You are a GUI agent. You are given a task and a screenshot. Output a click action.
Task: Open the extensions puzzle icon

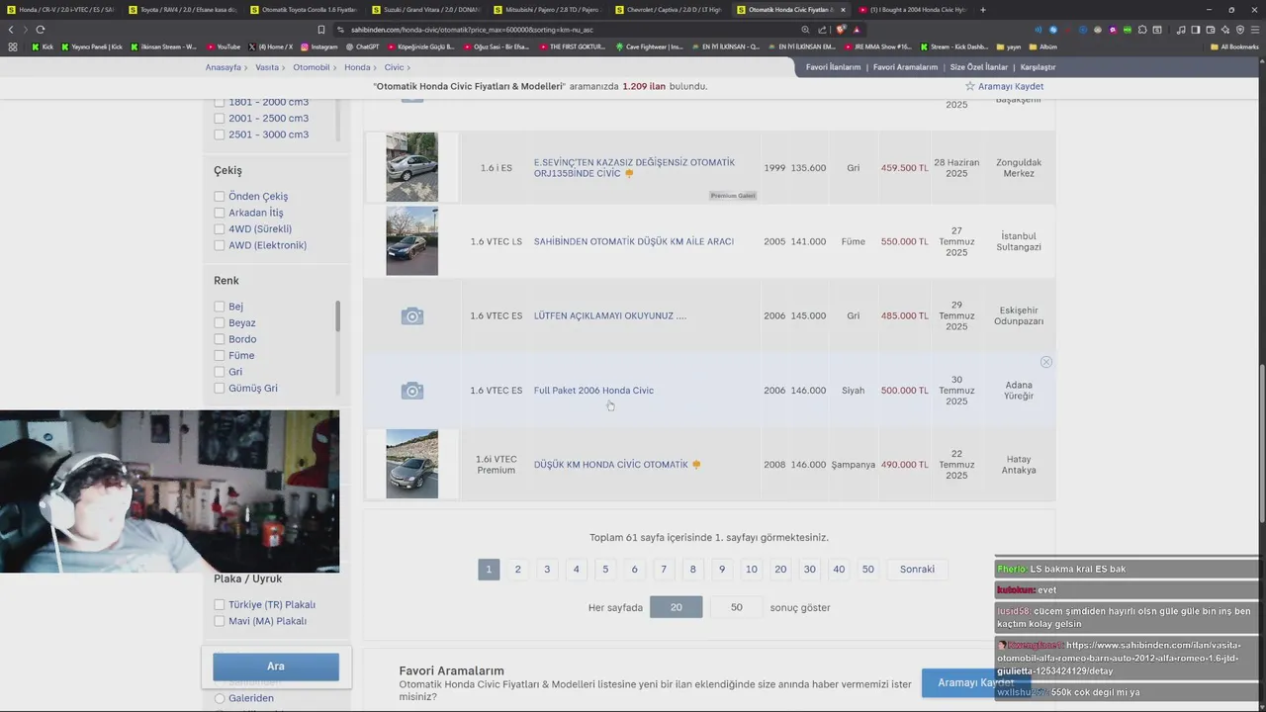tap(1142, 30)
